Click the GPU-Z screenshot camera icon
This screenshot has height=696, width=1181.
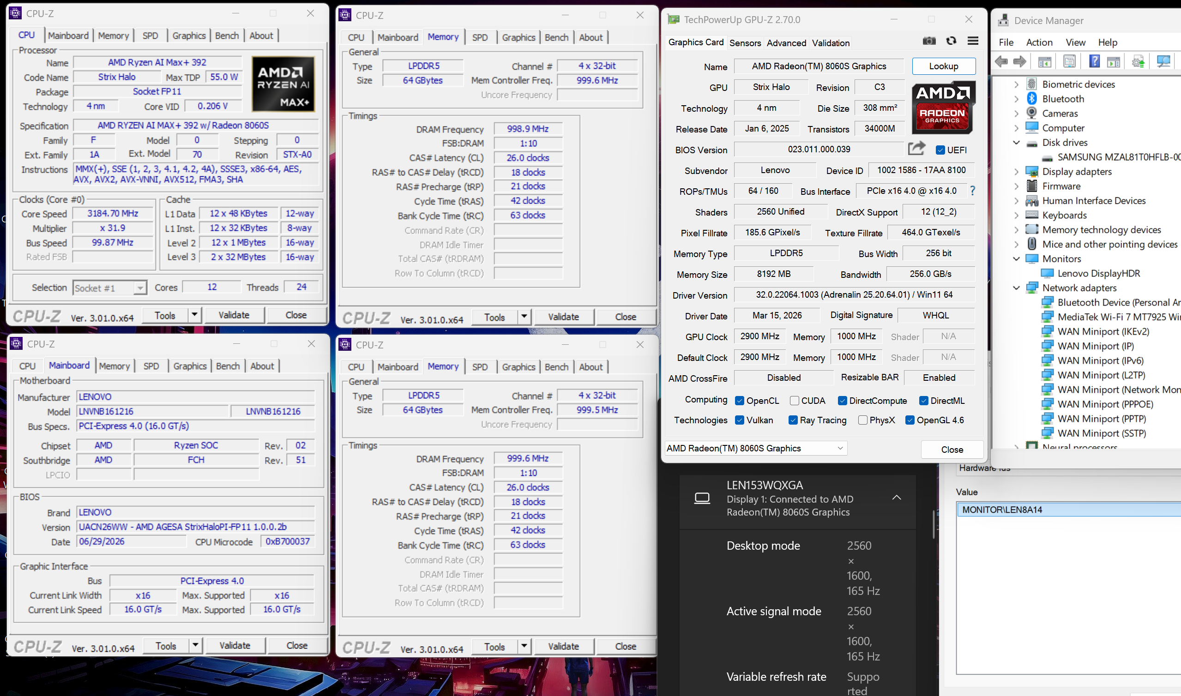pyautogui.click(x=928, y=41)
